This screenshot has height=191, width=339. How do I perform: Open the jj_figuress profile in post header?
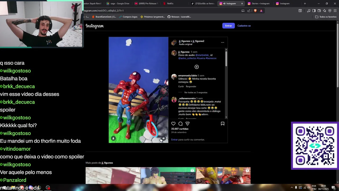coord(184,41)
